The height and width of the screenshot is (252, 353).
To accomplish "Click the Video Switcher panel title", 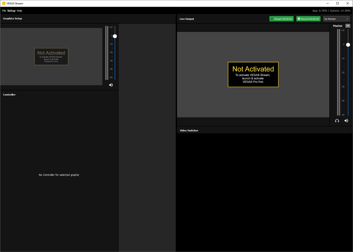I will click(189, 130).
